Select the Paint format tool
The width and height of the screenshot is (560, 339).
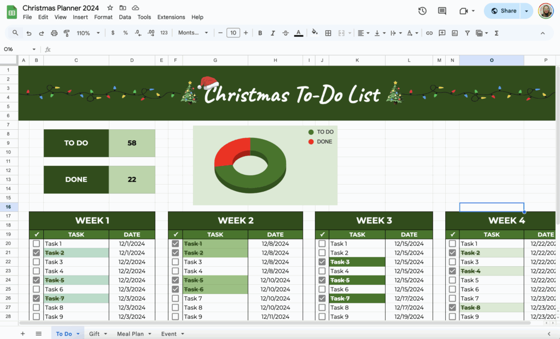pos(66,32)
